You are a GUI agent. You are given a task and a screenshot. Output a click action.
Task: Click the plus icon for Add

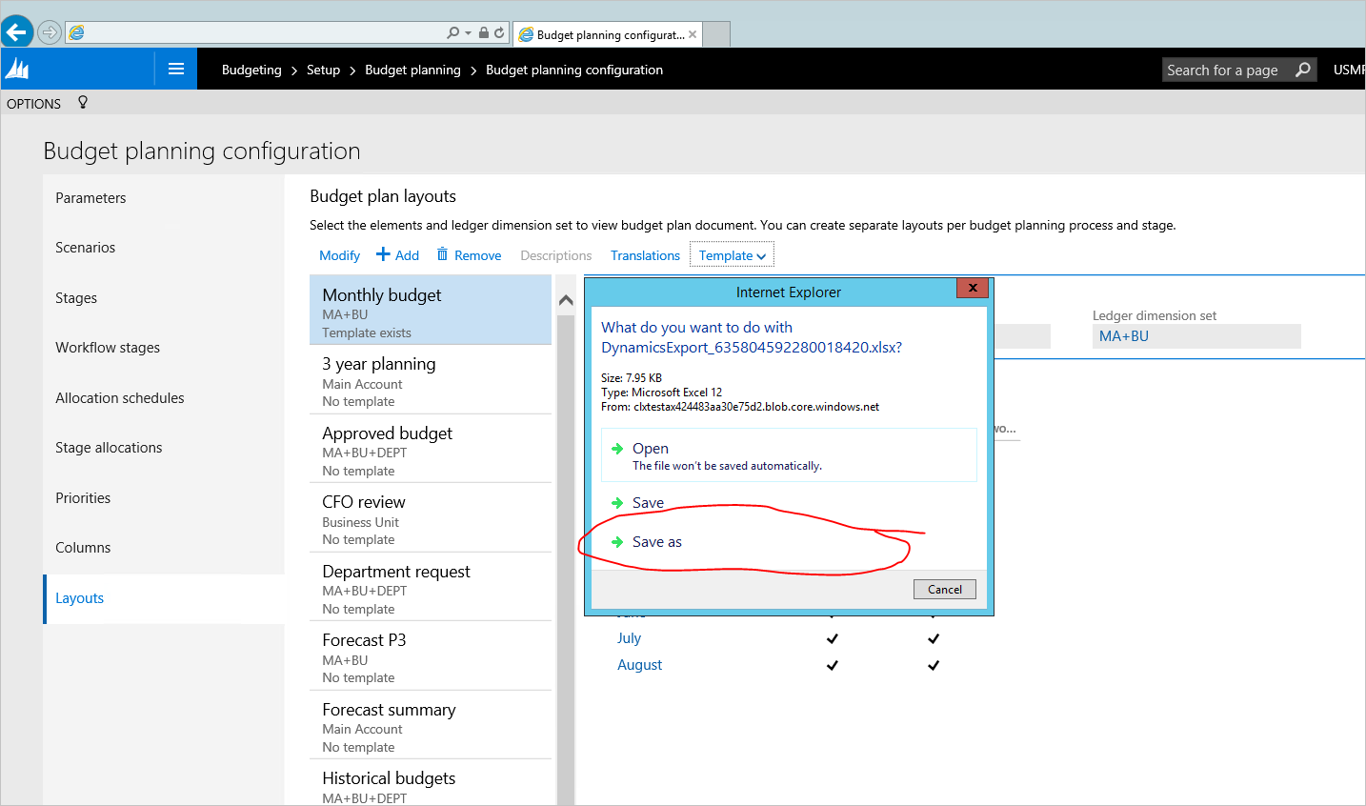click(x=383, y=254)
